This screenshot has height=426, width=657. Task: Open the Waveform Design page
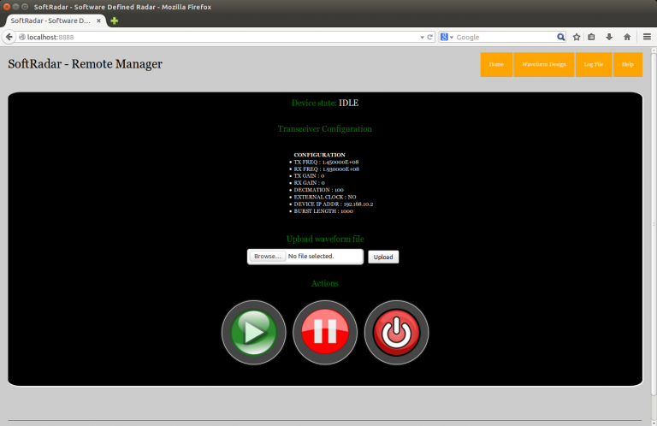(x=544, y=65)
